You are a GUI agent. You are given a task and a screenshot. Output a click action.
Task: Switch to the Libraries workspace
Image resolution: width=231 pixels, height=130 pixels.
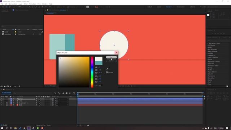coord(192,7)
